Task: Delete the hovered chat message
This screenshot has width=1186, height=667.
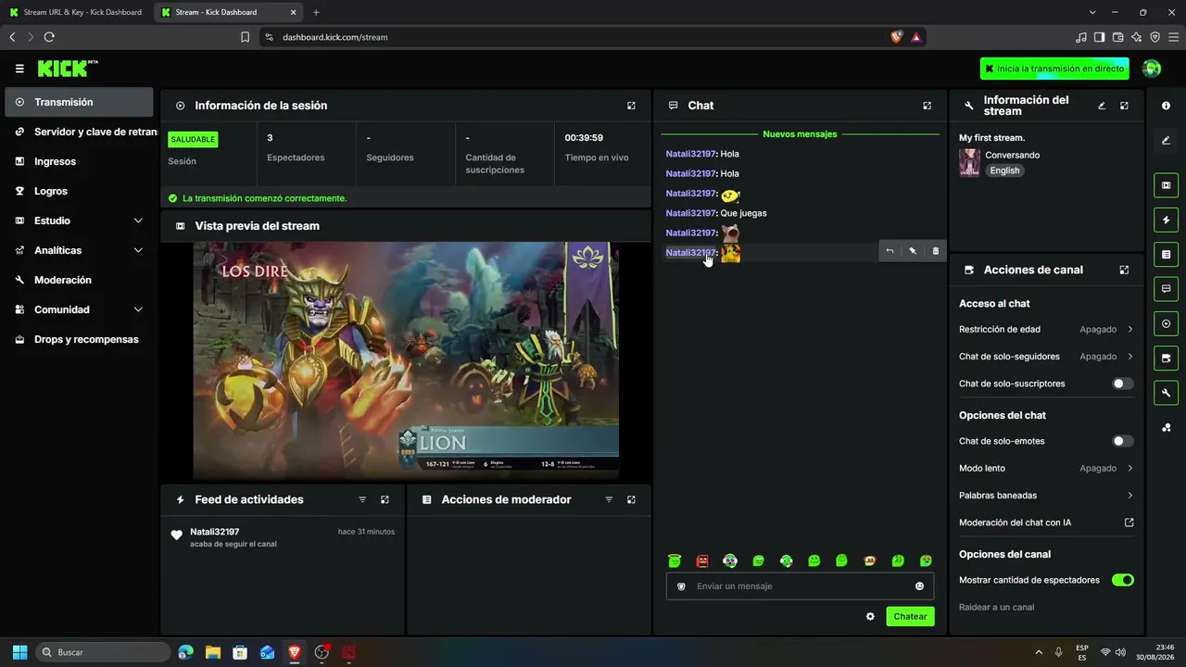Action: [x=935, y=251]
